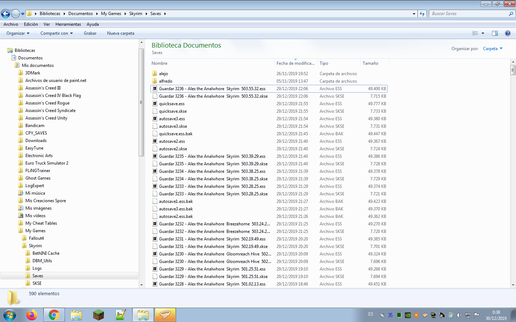Click the Bibliotecas tree icon
The height and width of the screenshot is (322, 516).
point(10,50)
